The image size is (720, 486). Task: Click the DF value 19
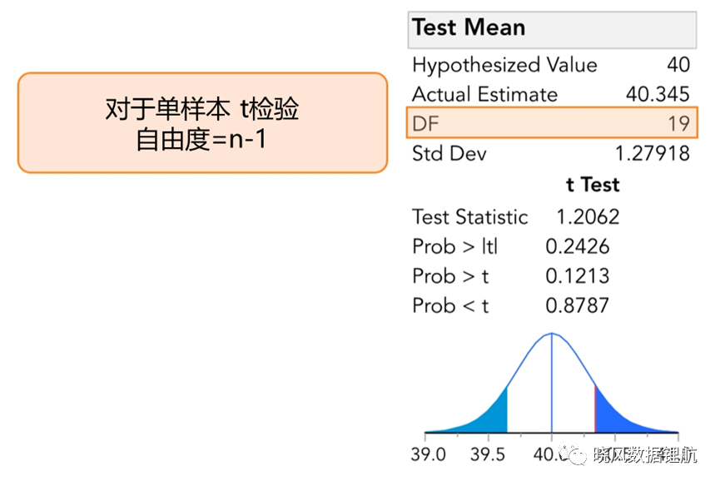coord(678,123)
